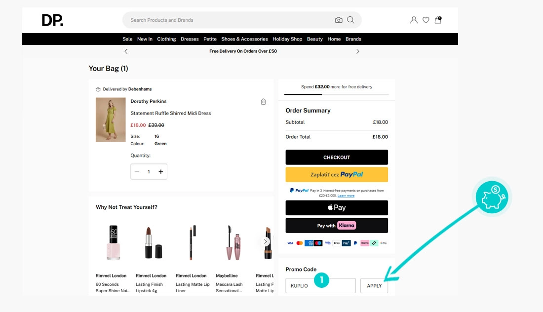Click 'Delivered by Debenhams' text
The image size is (543, 312).
pos(127,89)
